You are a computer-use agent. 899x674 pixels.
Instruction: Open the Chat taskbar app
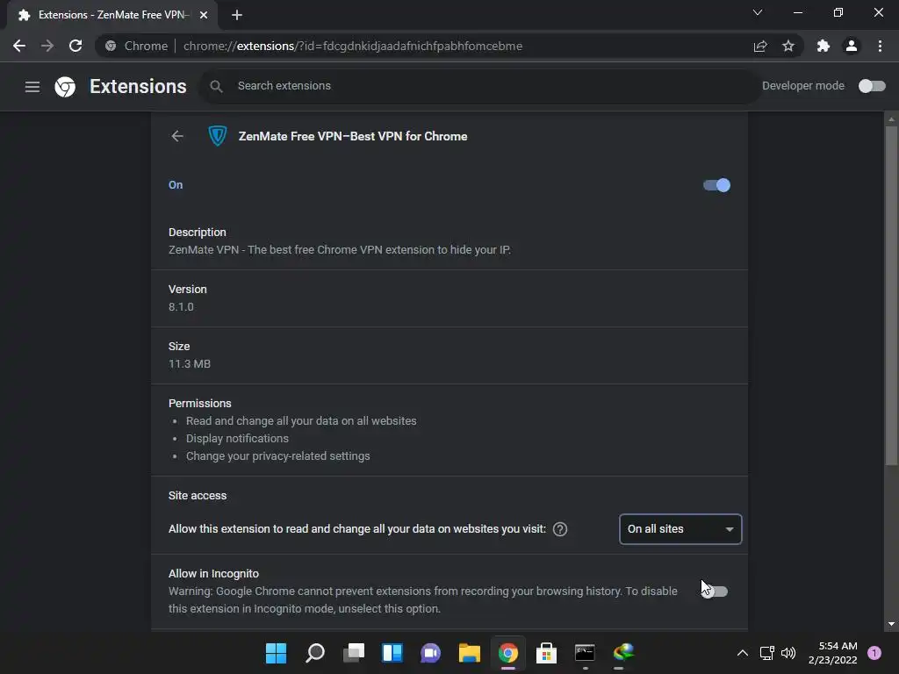pos(430,653)
